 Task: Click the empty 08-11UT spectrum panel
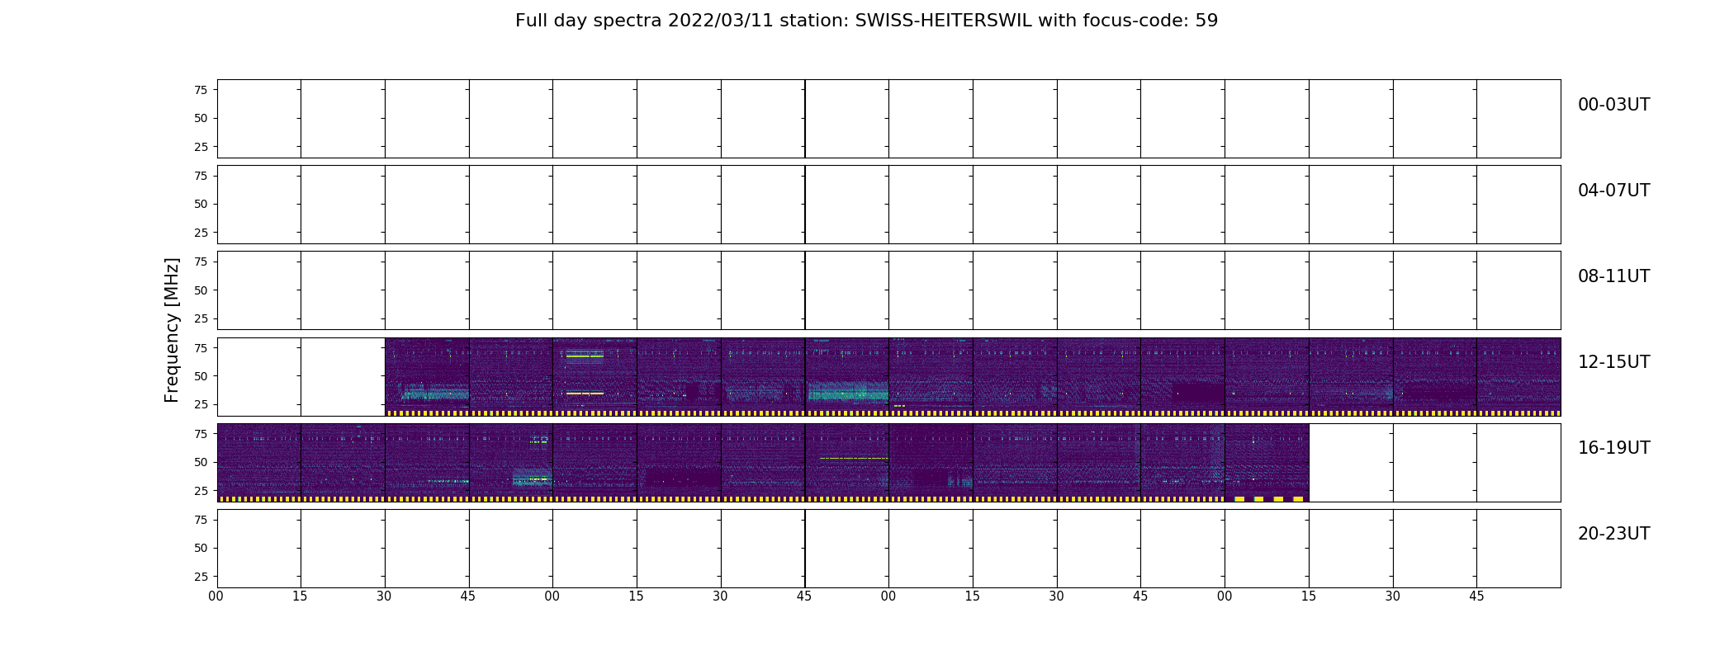pyautogui.click(x=888, y=290)
